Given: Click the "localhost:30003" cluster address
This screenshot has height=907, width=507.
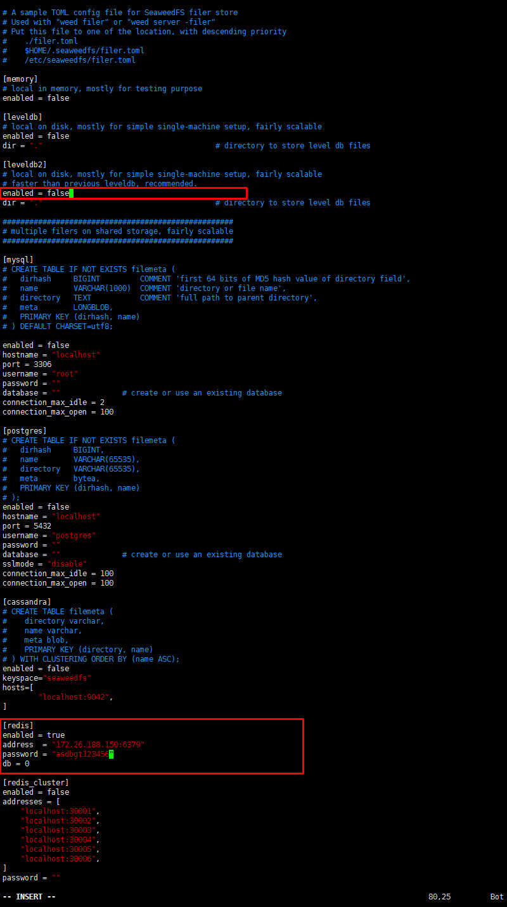Looking at the screenshot, I should point(60,830).
